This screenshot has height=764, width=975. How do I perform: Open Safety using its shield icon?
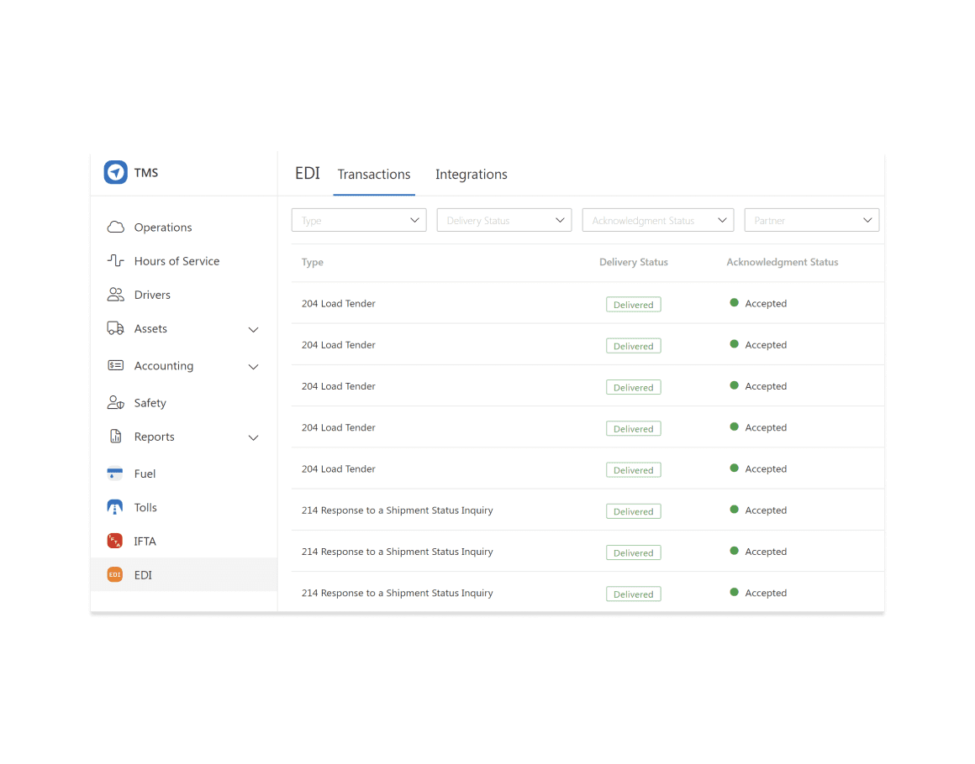115,402
